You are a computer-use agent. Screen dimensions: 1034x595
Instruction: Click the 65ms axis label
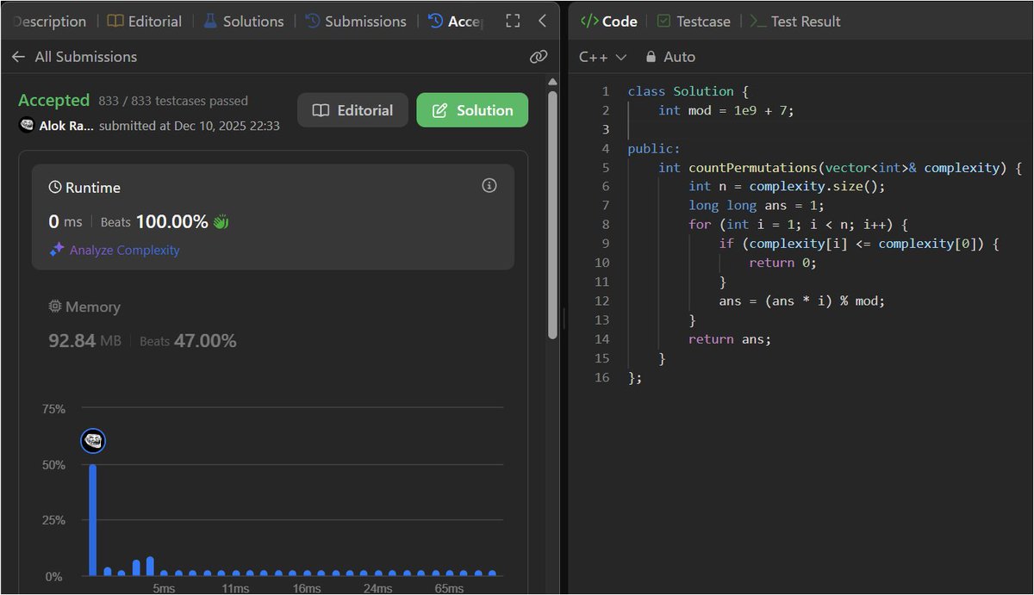click(448, 588)
